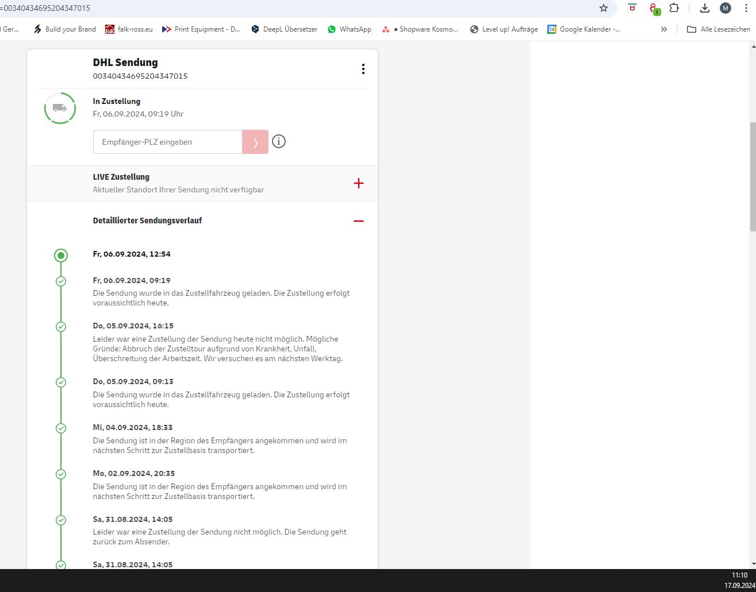Click the checkmark for Do, 05.09.2024, 16:15
This screenshot has height=592, width=756.
click(x=61, y=327)
